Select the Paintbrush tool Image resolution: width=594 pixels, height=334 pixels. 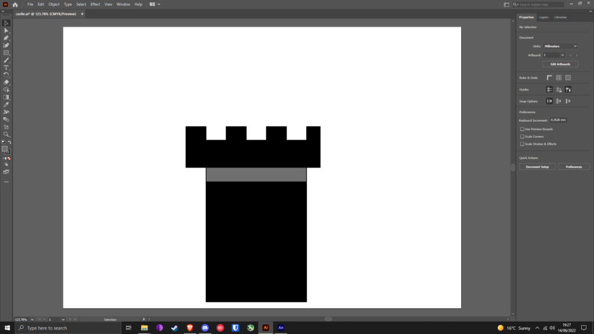pyautogui.click(x=6, y=60)
